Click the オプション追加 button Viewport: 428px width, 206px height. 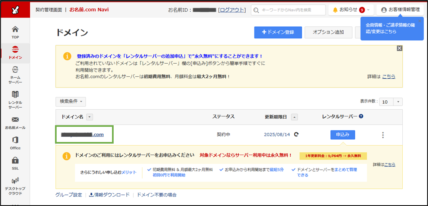[328, 32]
